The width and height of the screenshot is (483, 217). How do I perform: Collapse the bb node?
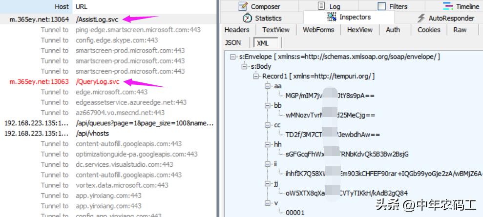pos(268,105)
